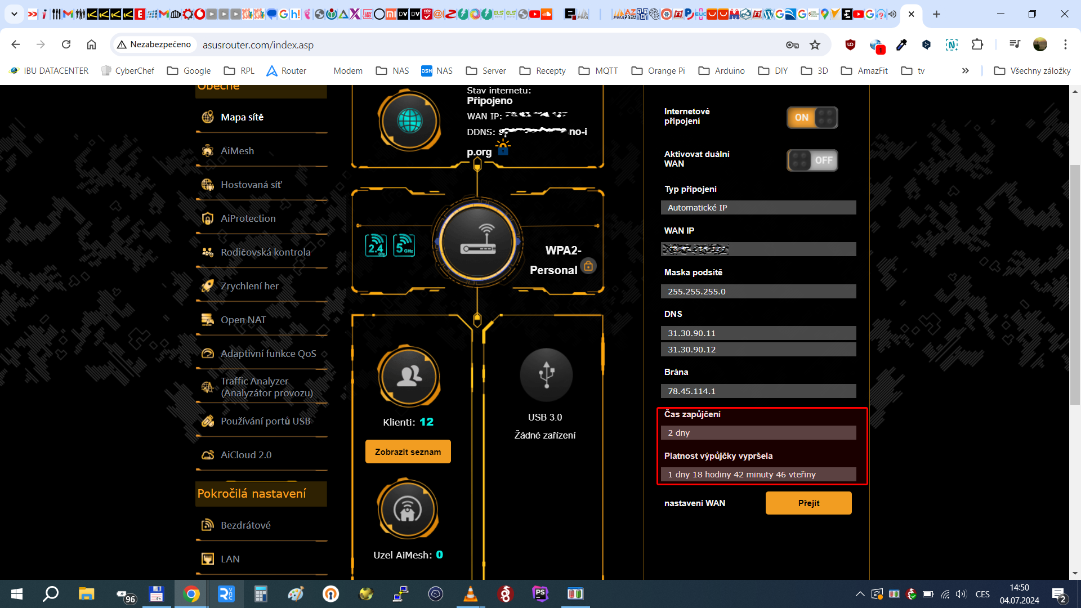
Task: Click the WPA2-Personal lock icon
Action: (x=588, y=266)
